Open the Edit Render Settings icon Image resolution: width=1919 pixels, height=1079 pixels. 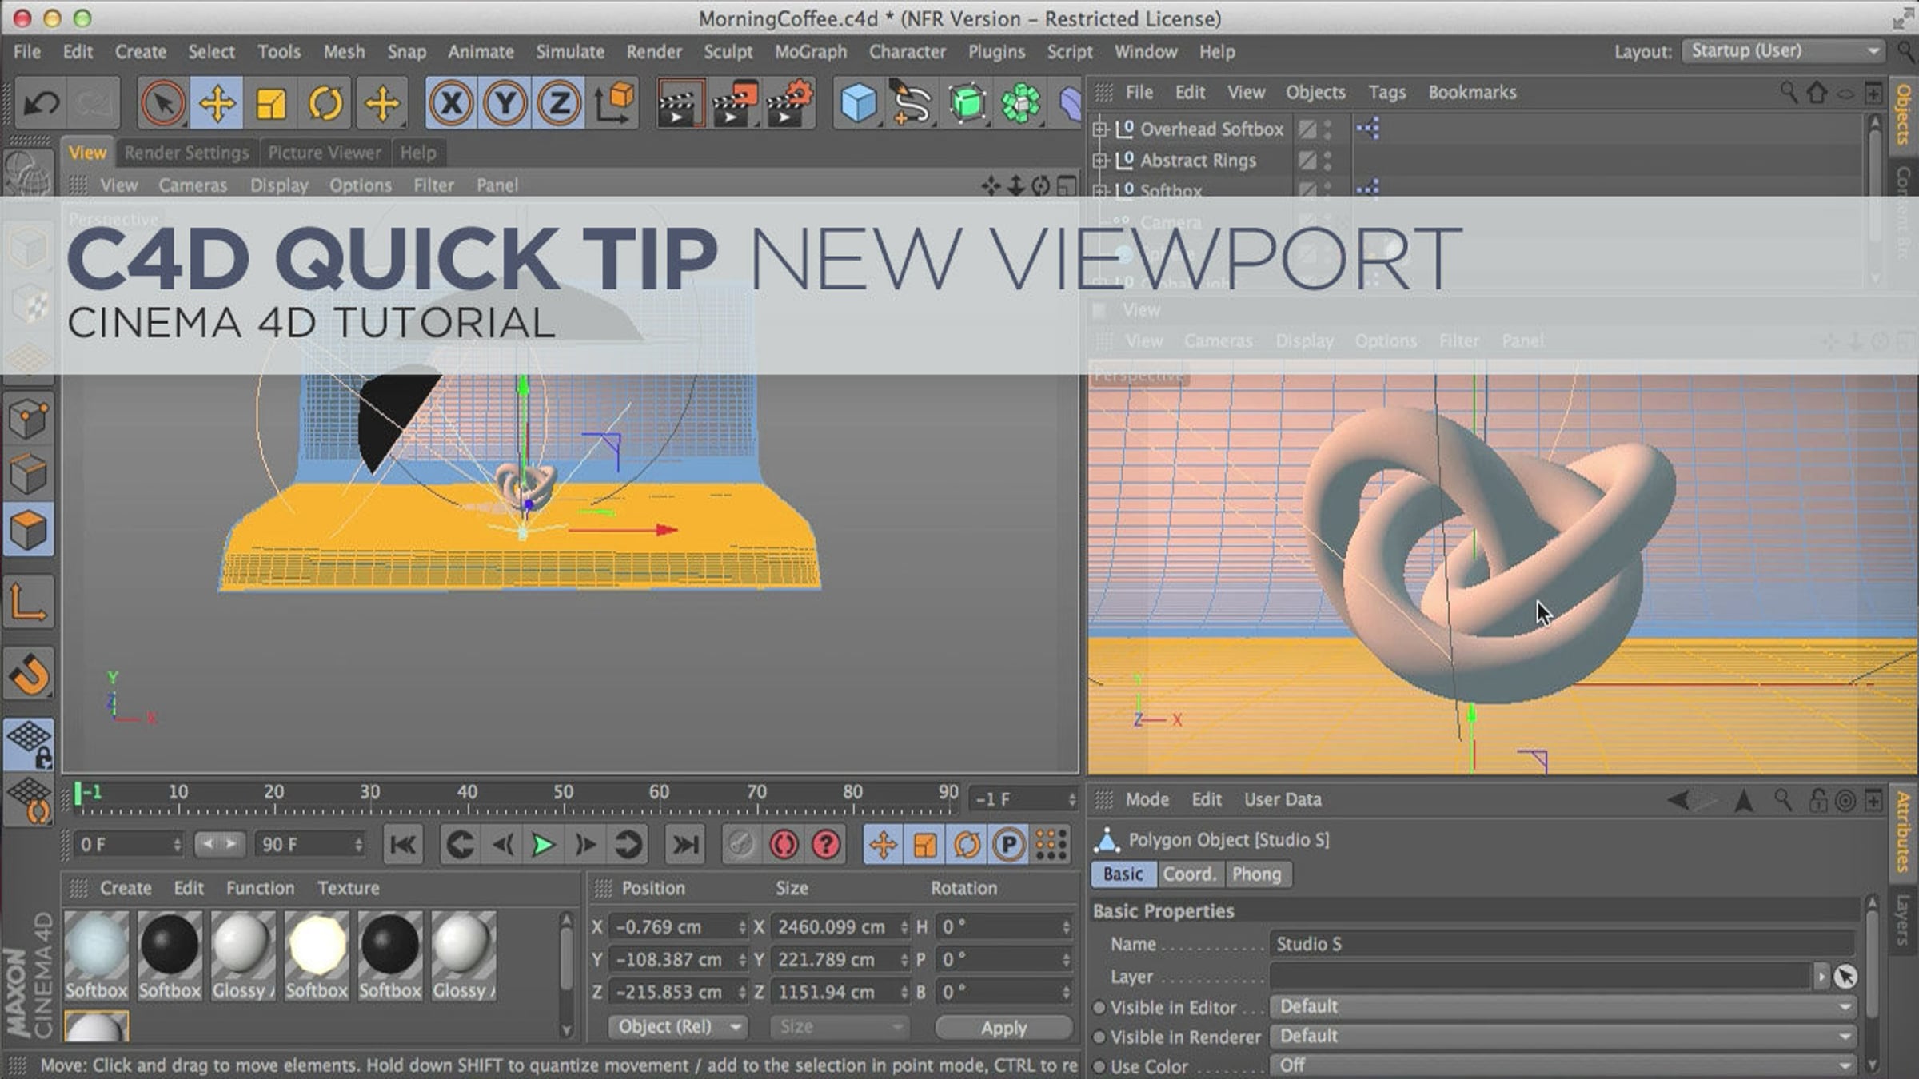788,104
